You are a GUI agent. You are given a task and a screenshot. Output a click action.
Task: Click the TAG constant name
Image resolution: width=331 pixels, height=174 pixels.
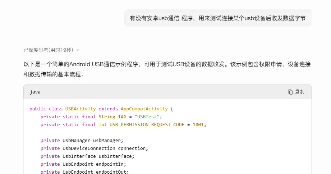click(x=122, y=116)
